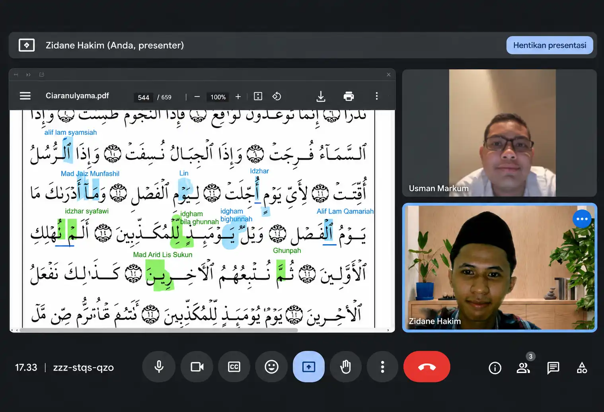This screenshot has height=412, width=604.
Task: Click the "Mad Jaiz Munfashil" annotation
Action: tap(90, 173)
